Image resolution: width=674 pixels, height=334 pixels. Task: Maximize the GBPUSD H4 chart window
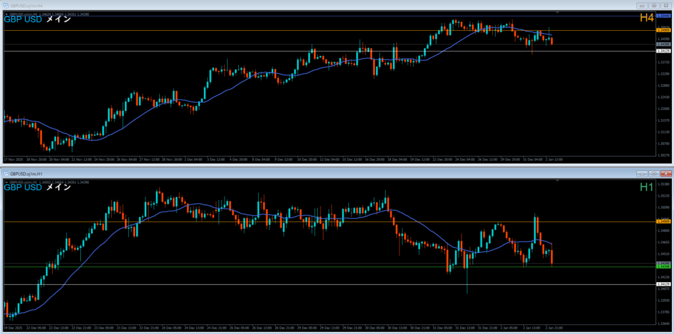[654, 5]
